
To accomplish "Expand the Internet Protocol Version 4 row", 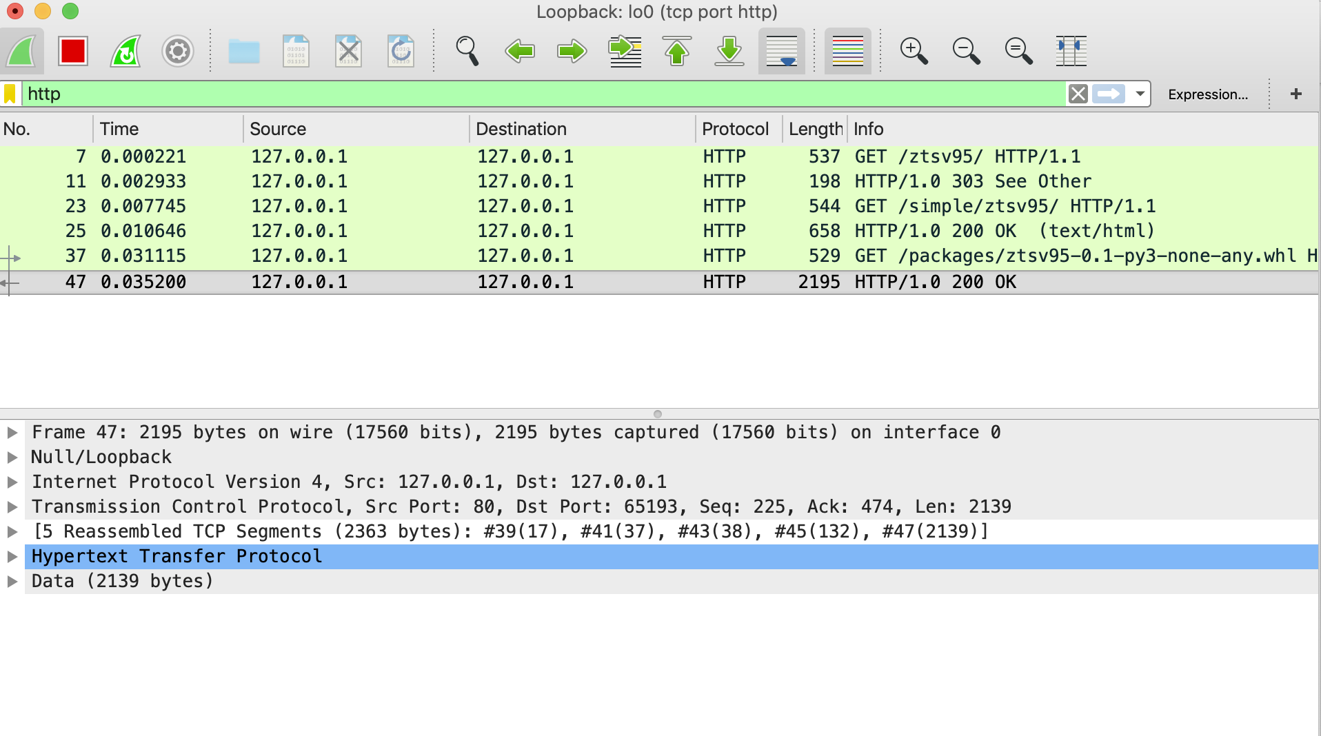I will (x=12, y=482).
